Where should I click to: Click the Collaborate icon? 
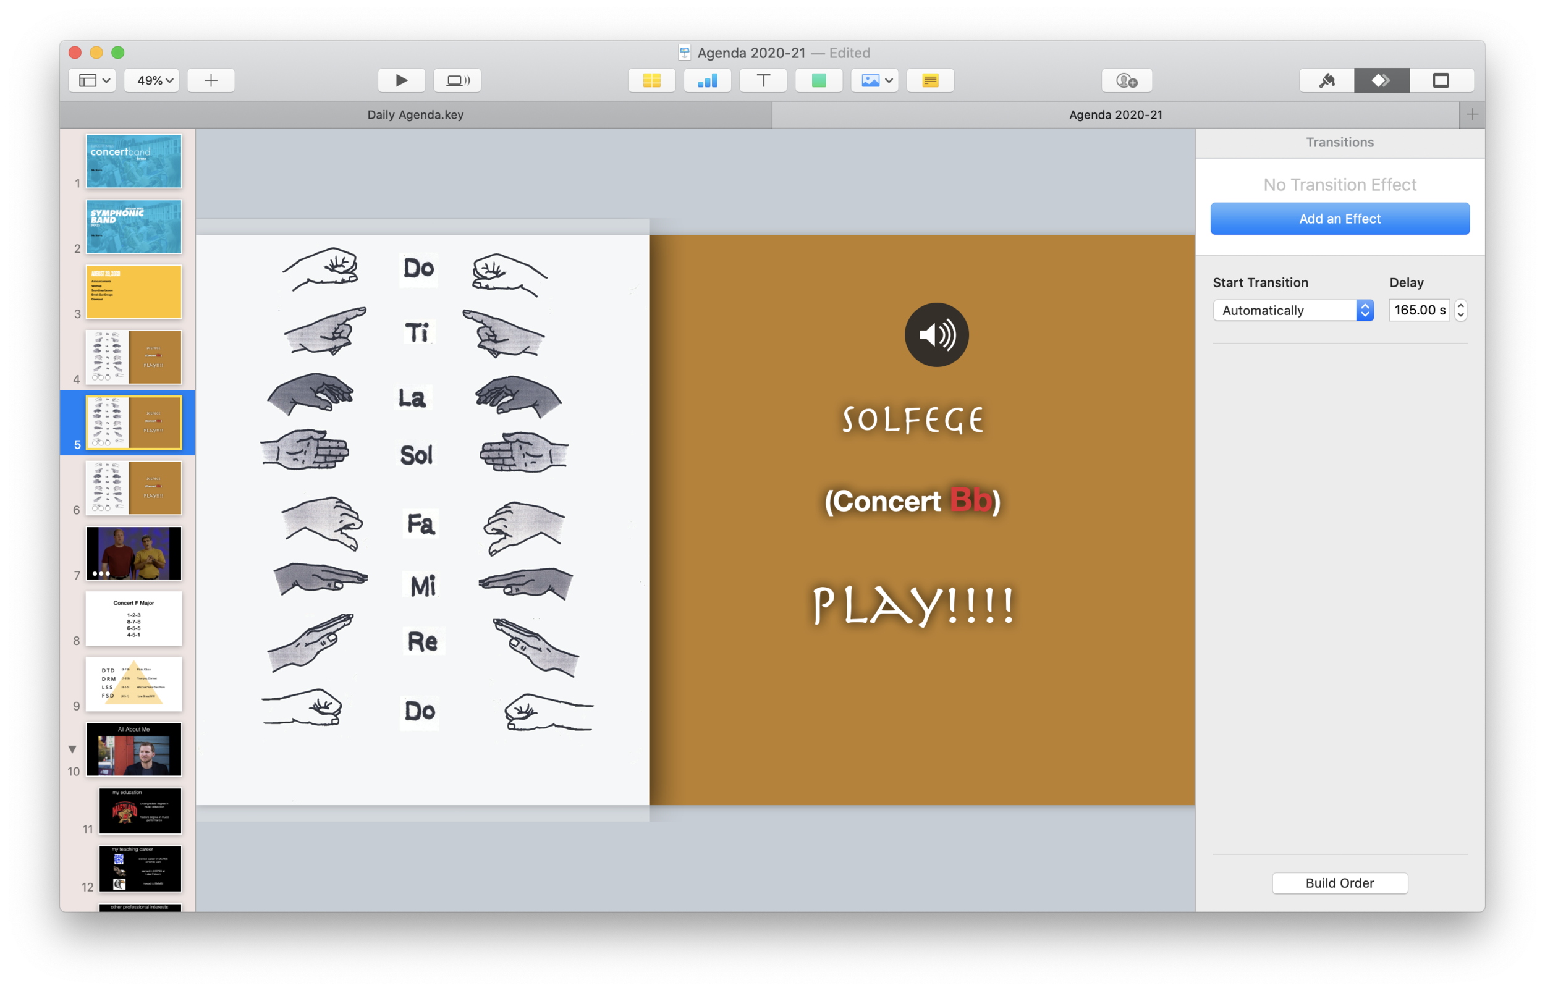click(1127, 80)
